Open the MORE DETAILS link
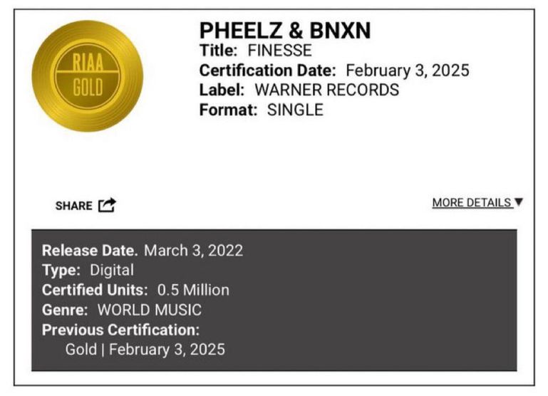Viewport: 548px width, 396px height. coord(472,203)
